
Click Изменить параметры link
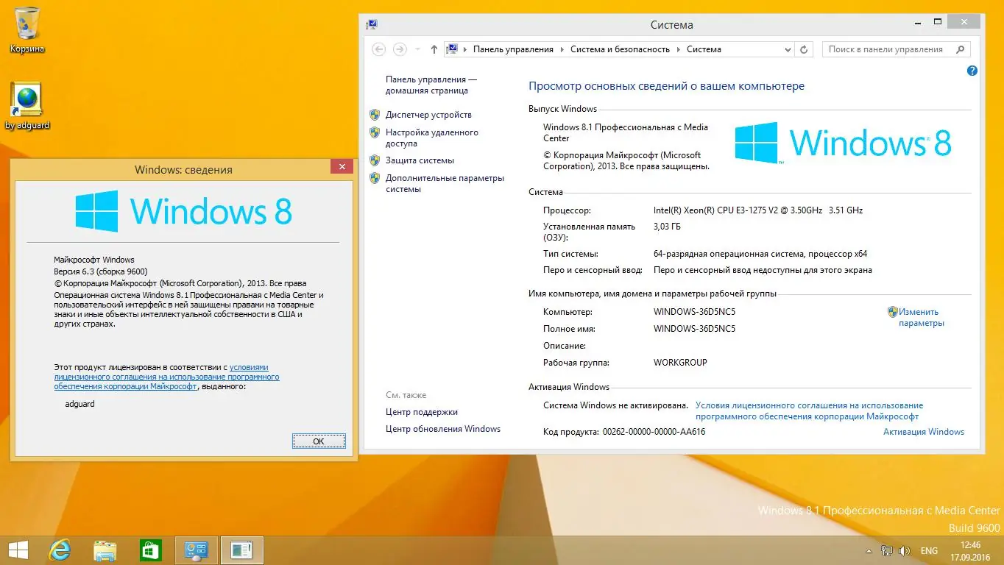click(x=921, y=317)
